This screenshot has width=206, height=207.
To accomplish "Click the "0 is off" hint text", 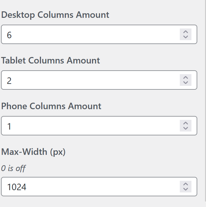I will pyautogui.click(x=13, y=168).
